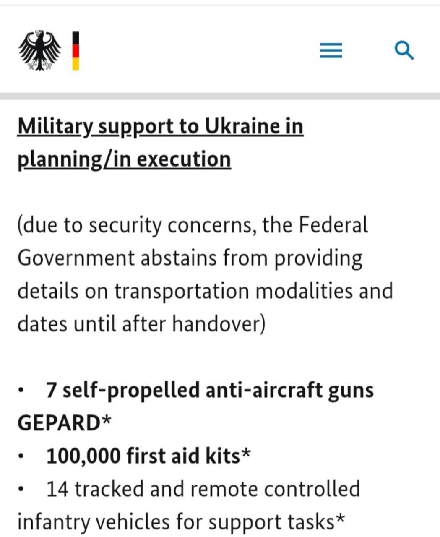Click 'planning/in execution' in the underlined heading

coord(124,159)
